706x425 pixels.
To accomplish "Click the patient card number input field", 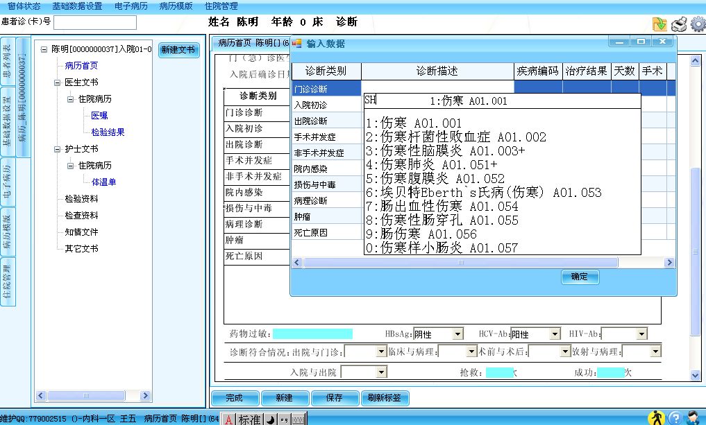I will tap(95, 21).
